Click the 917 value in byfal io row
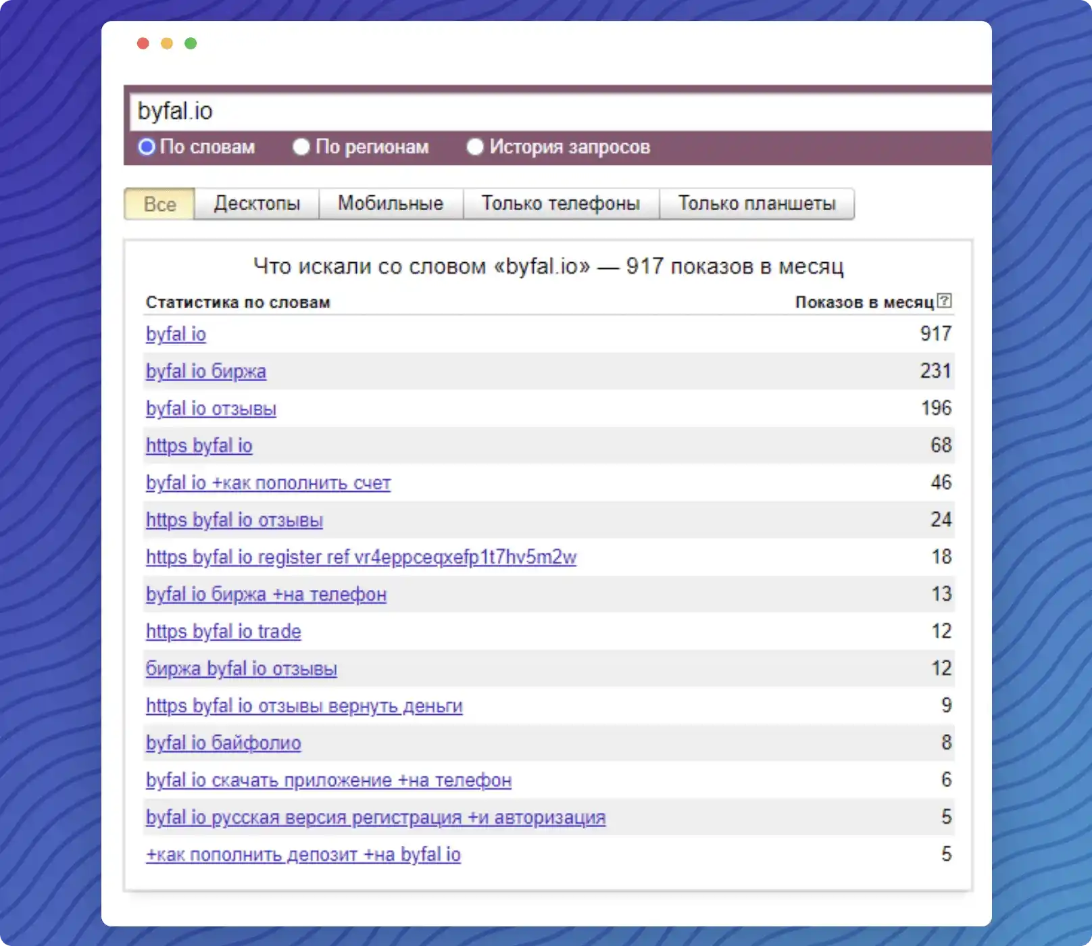The width and height of the screenshot is (1092, 946). [x=936, y=334]
